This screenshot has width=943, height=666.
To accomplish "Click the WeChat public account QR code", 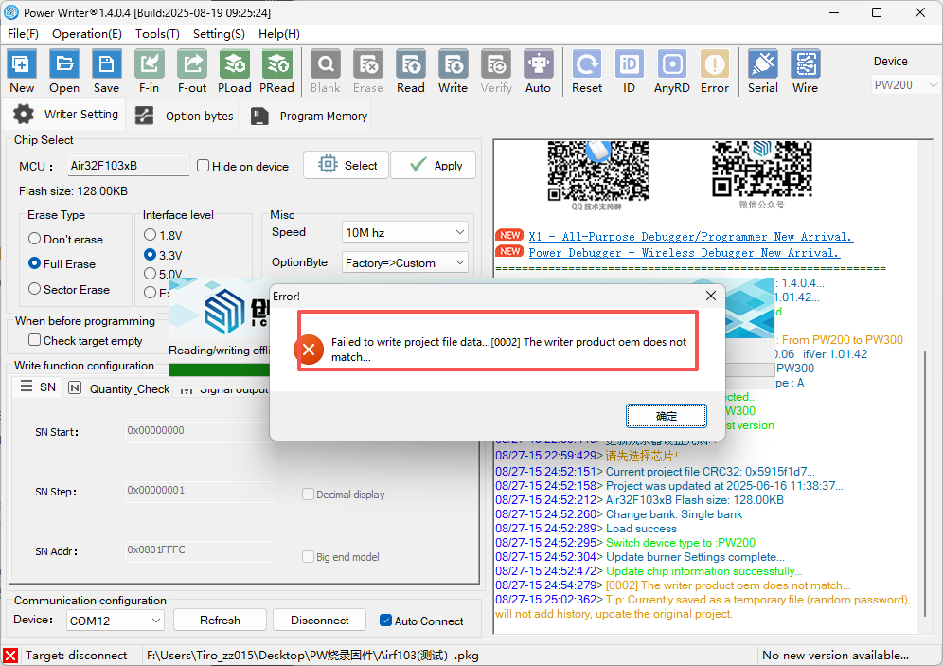I will pos(761,169).
